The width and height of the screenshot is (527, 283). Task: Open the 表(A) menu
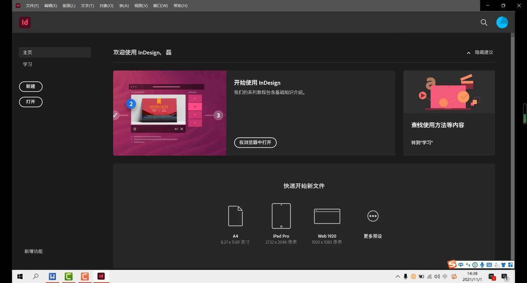click(124, 6)
